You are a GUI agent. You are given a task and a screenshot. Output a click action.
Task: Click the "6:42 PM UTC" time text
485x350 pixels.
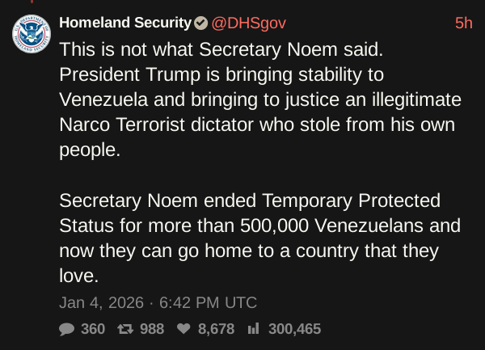click(208, 303)
